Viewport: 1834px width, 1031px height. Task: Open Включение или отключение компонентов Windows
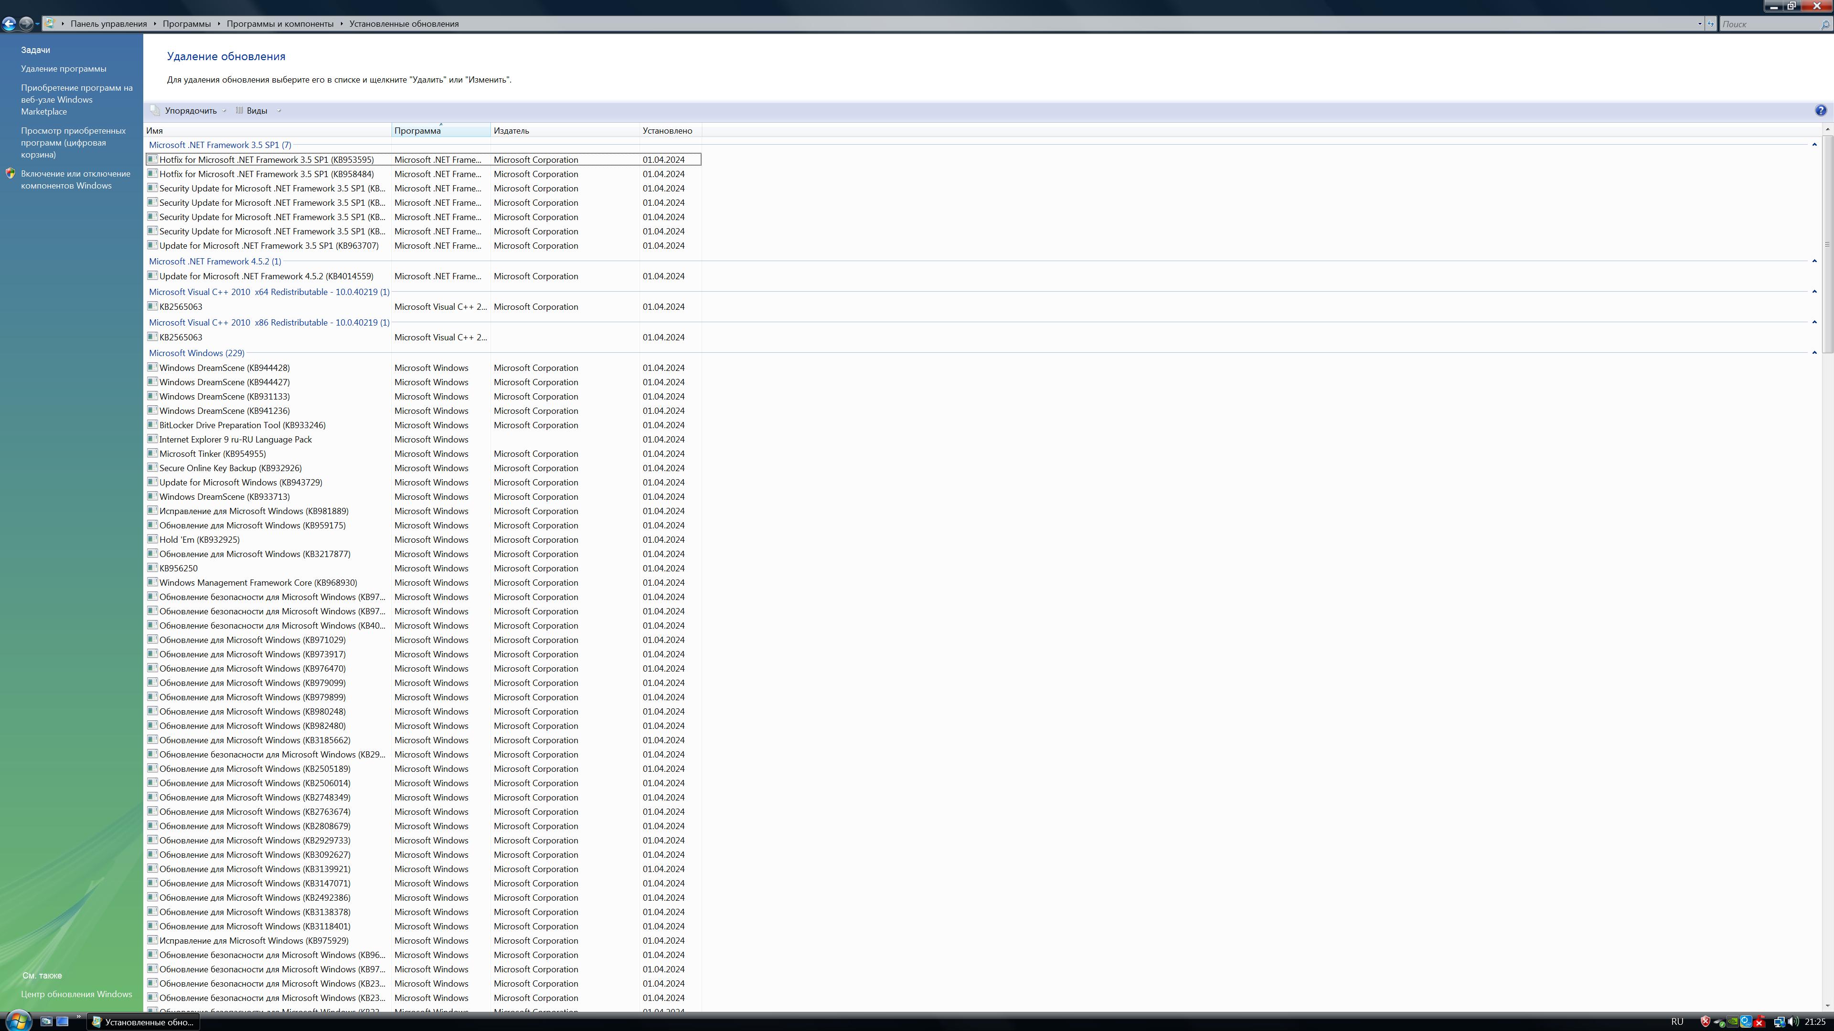pyautogui.click(x=75, y=179)
